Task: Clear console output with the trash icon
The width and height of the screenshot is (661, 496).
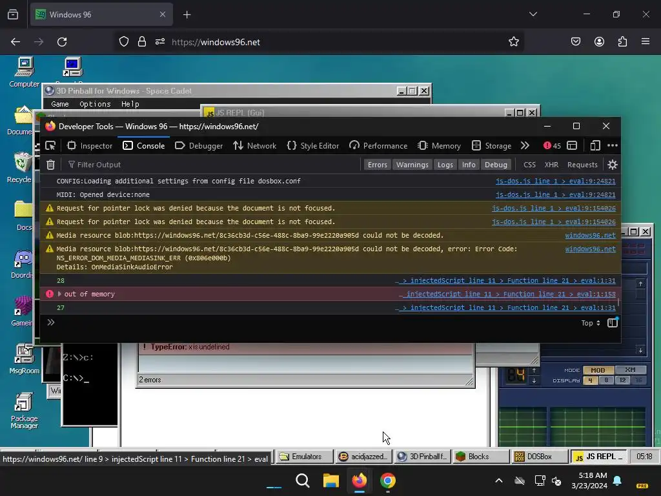Action: (x=50, y=165)
